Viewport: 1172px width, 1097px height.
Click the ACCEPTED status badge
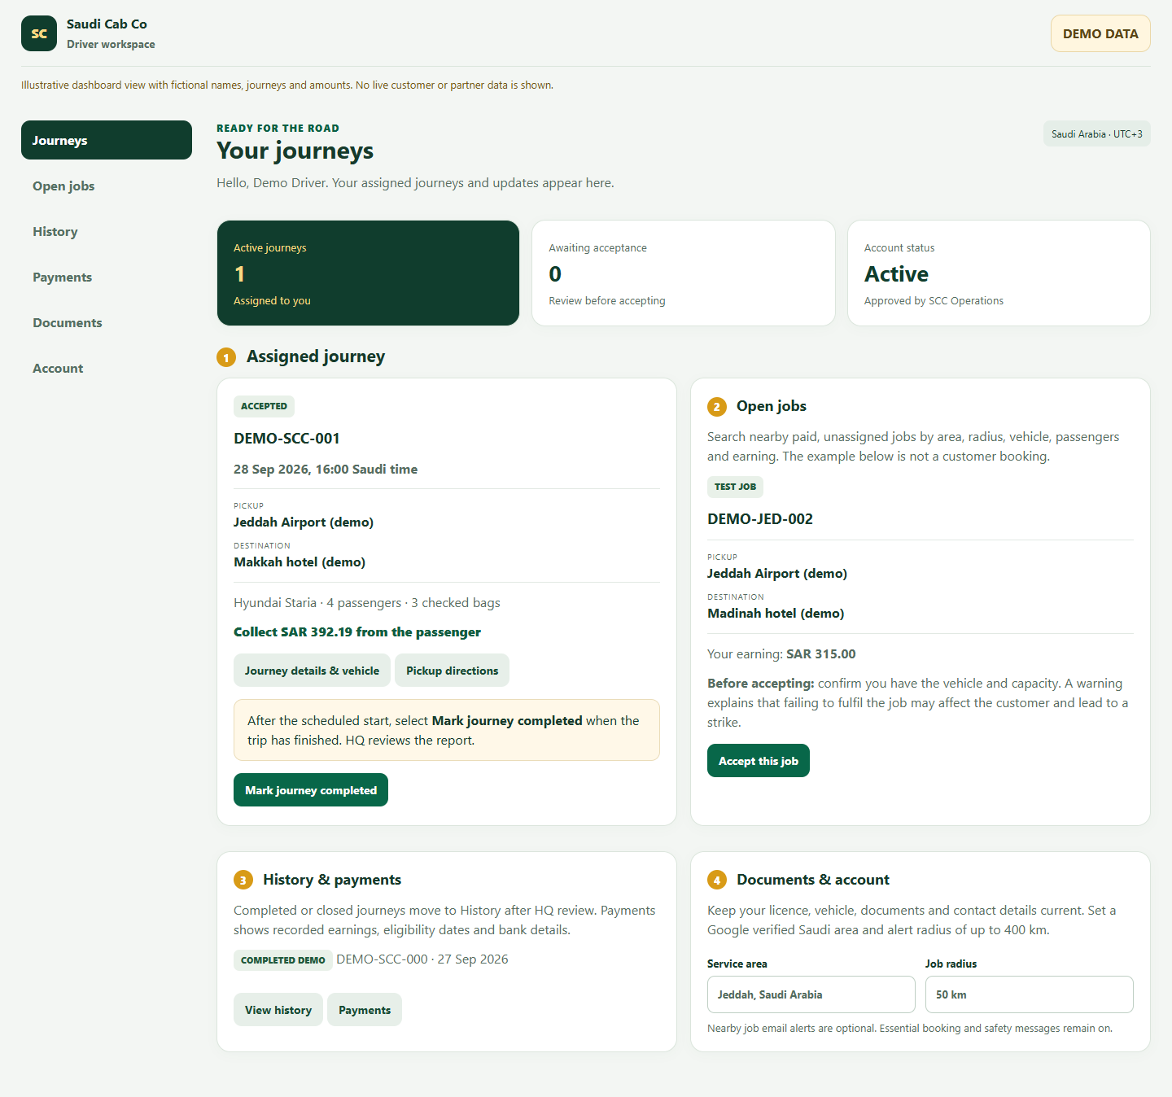264,406
